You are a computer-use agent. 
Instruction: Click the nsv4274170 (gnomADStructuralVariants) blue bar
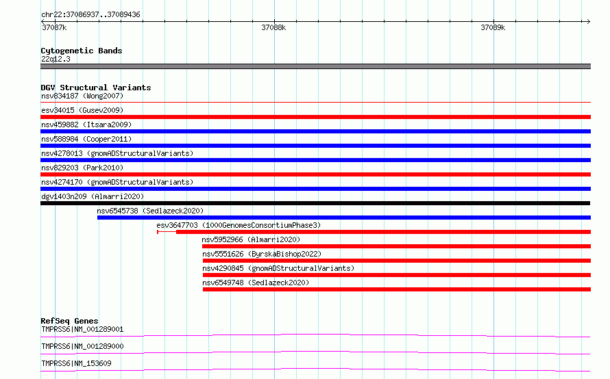tap(315, 189)
